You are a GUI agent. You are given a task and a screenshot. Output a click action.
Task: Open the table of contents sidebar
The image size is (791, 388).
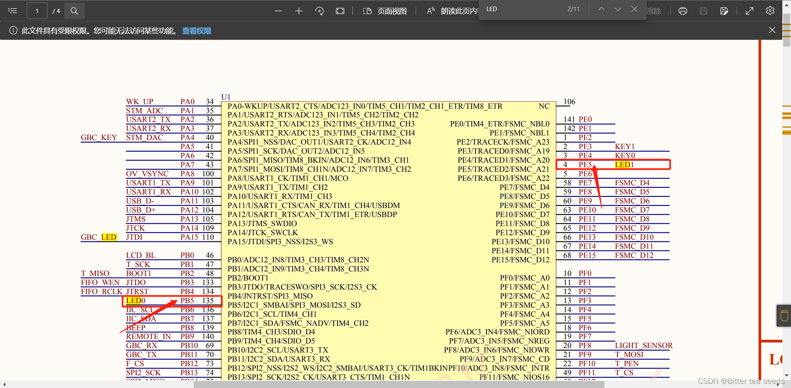[x=13, y=11]
